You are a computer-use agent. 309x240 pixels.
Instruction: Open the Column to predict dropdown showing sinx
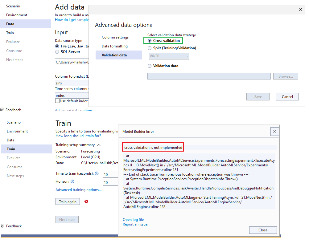click(72, 83)
